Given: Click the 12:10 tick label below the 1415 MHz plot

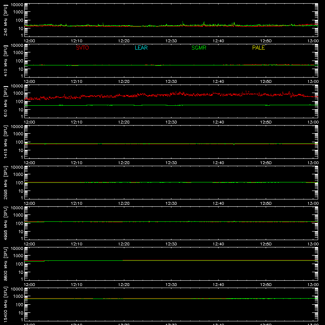Looking at the screenshot, I should (77, 163).
